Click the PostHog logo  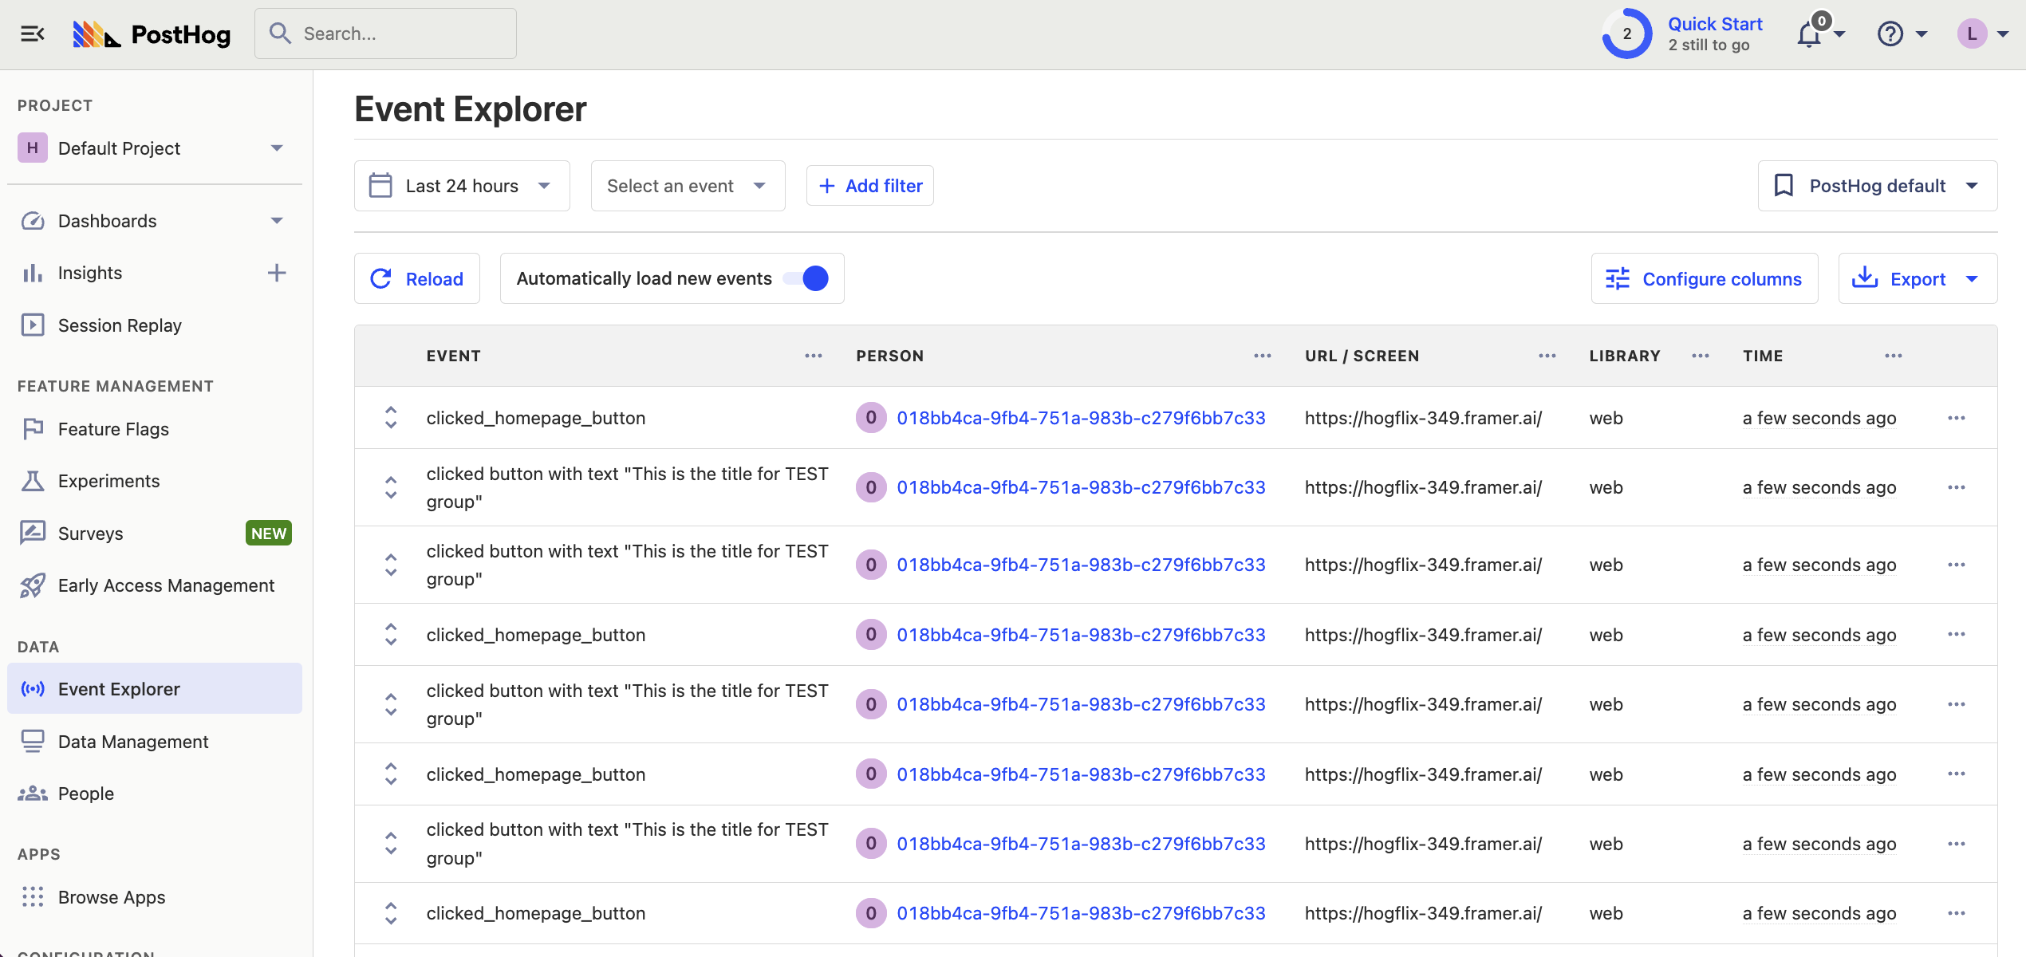[x=152, y=33]
